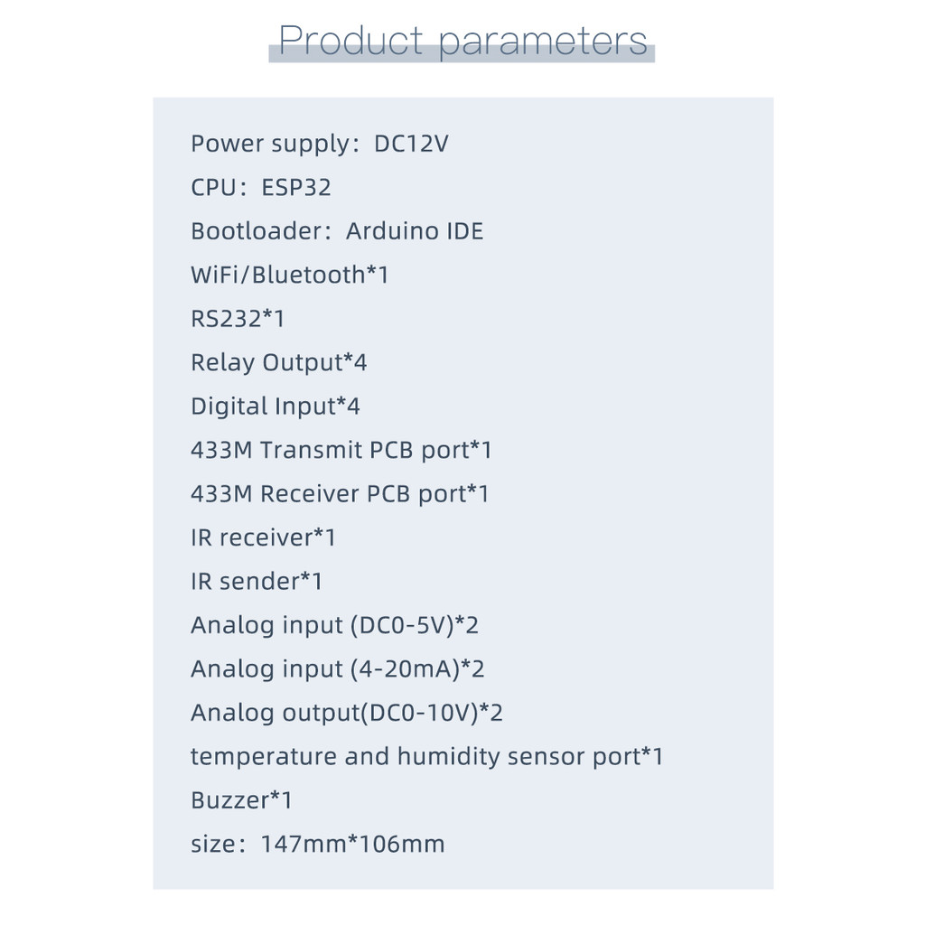Select the "Digital Input*4" text
The height and width of the screenshot is (925, 925).
275,406
